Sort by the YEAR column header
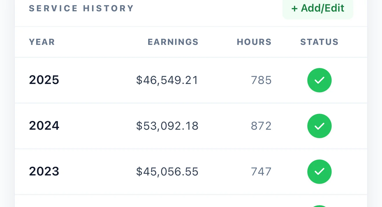 point(42,42)
